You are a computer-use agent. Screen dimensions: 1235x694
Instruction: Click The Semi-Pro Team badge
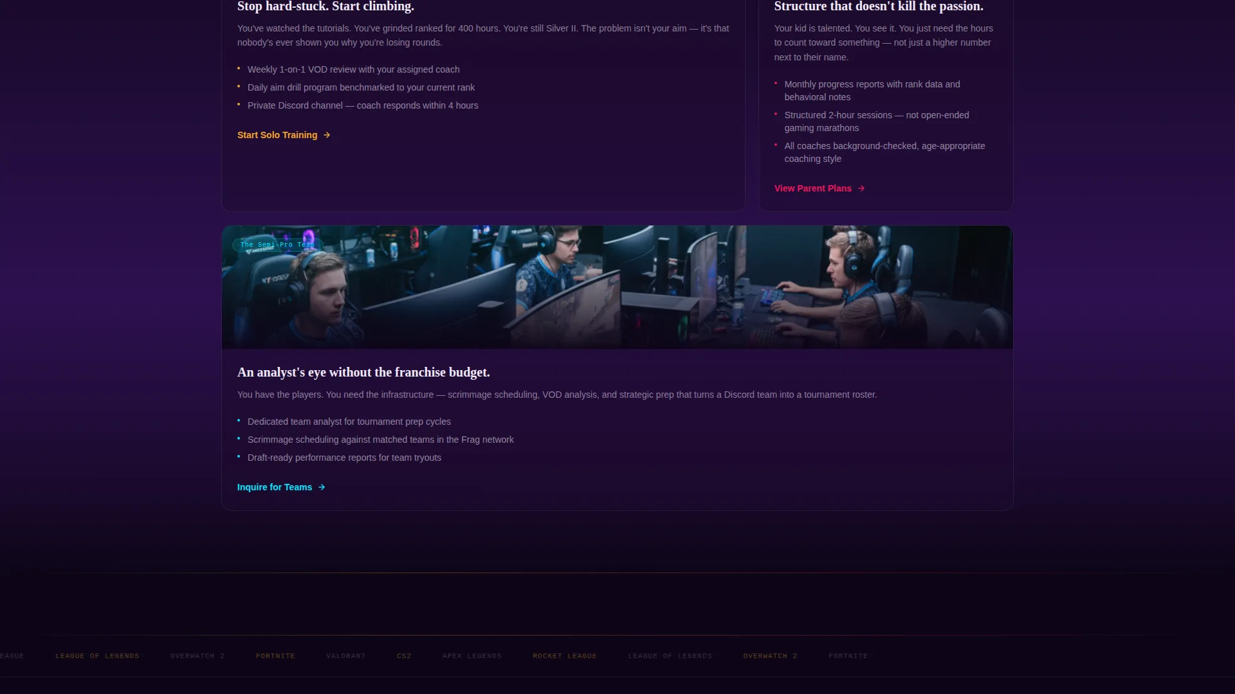click(277, 245)
